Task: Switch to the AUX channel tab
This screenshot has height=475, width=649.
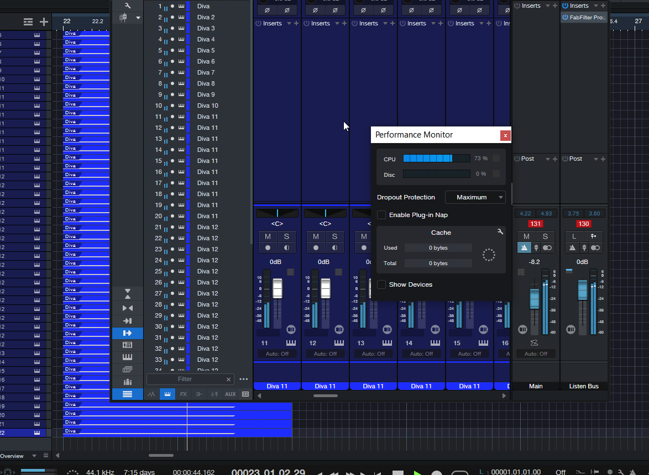Action: click(x=230, y=394)
